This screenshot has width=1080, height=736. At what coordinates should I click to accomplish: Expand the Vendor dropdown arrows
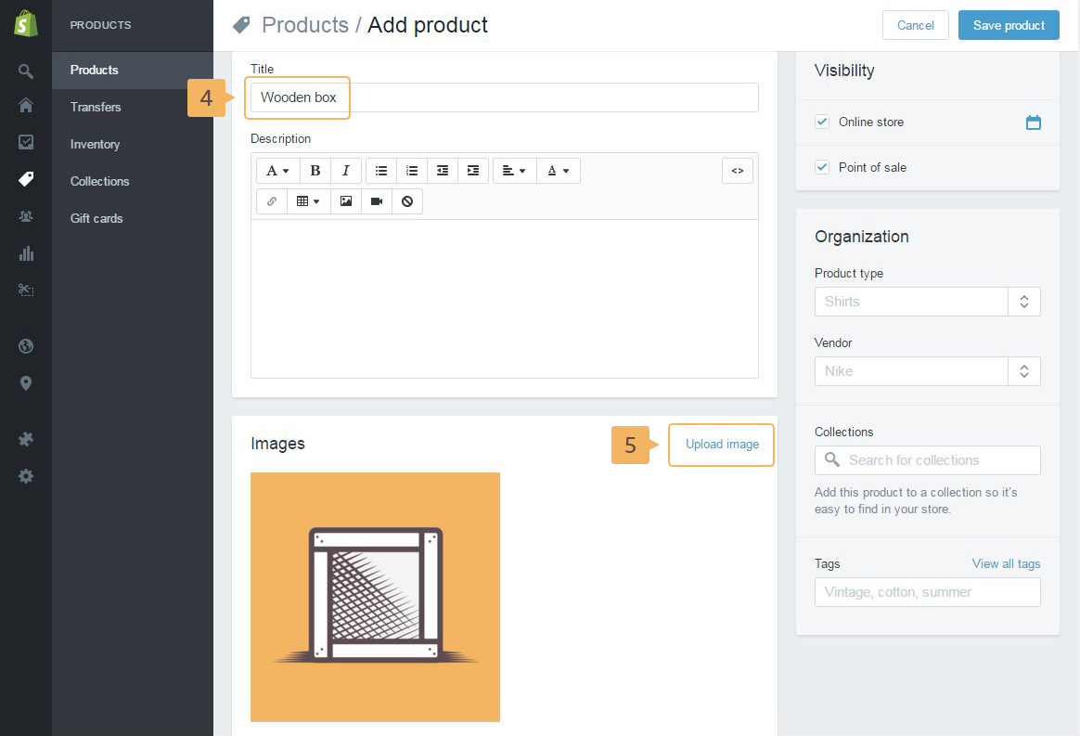coord(1023,371)
